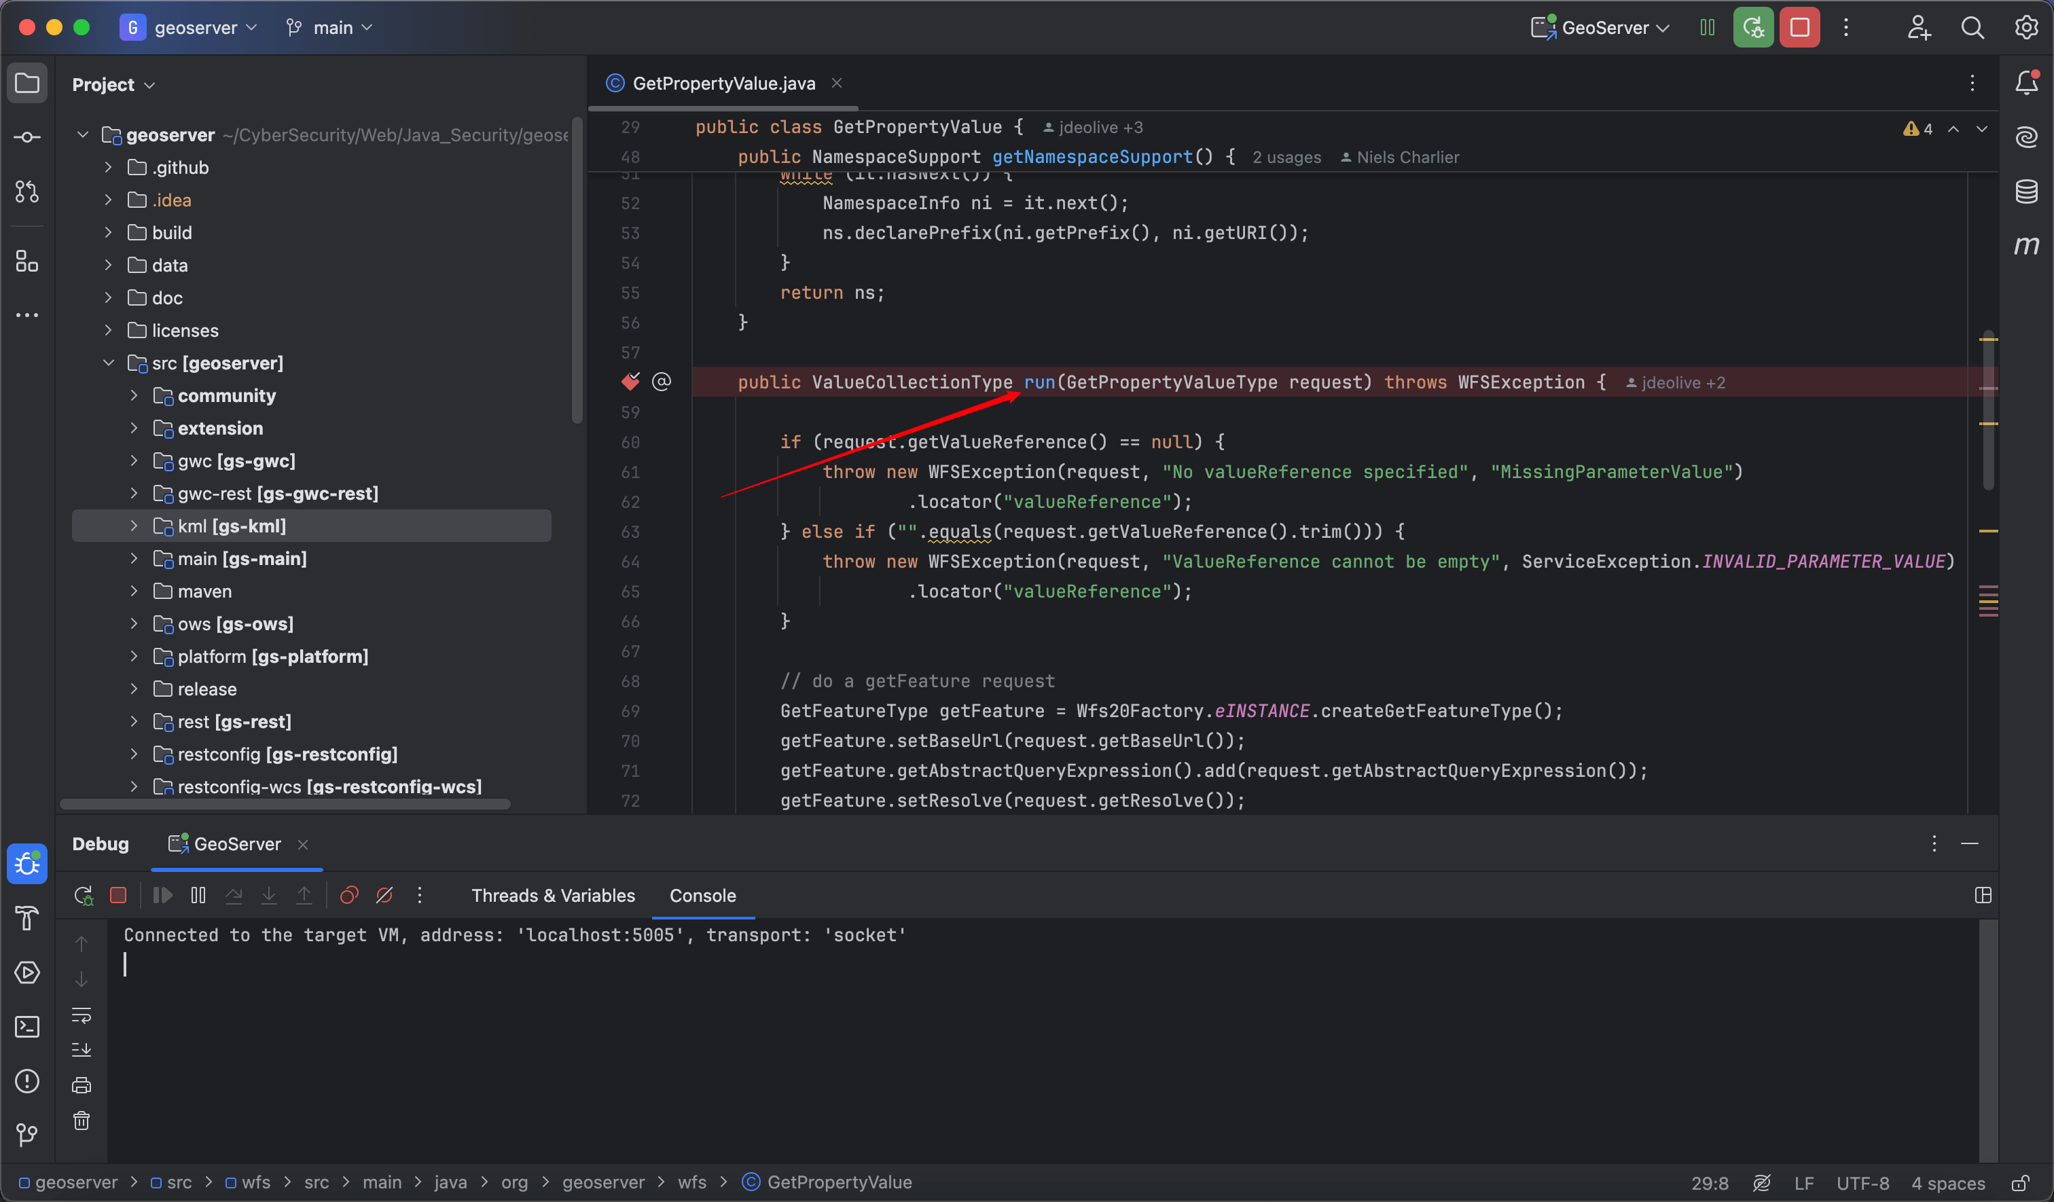This screenshot has width=2054, height=1202.
Task: Select the GetPropertyValue.java editor tab
Action: 723,83
